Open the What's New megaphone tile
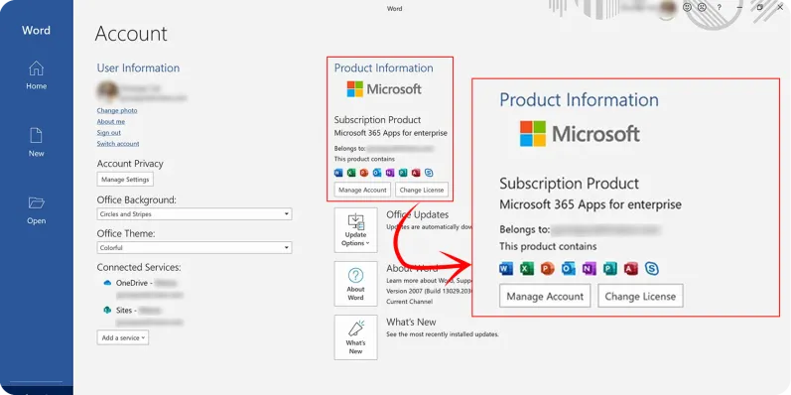Screen dimensions: 791x395 click(355, 337)
